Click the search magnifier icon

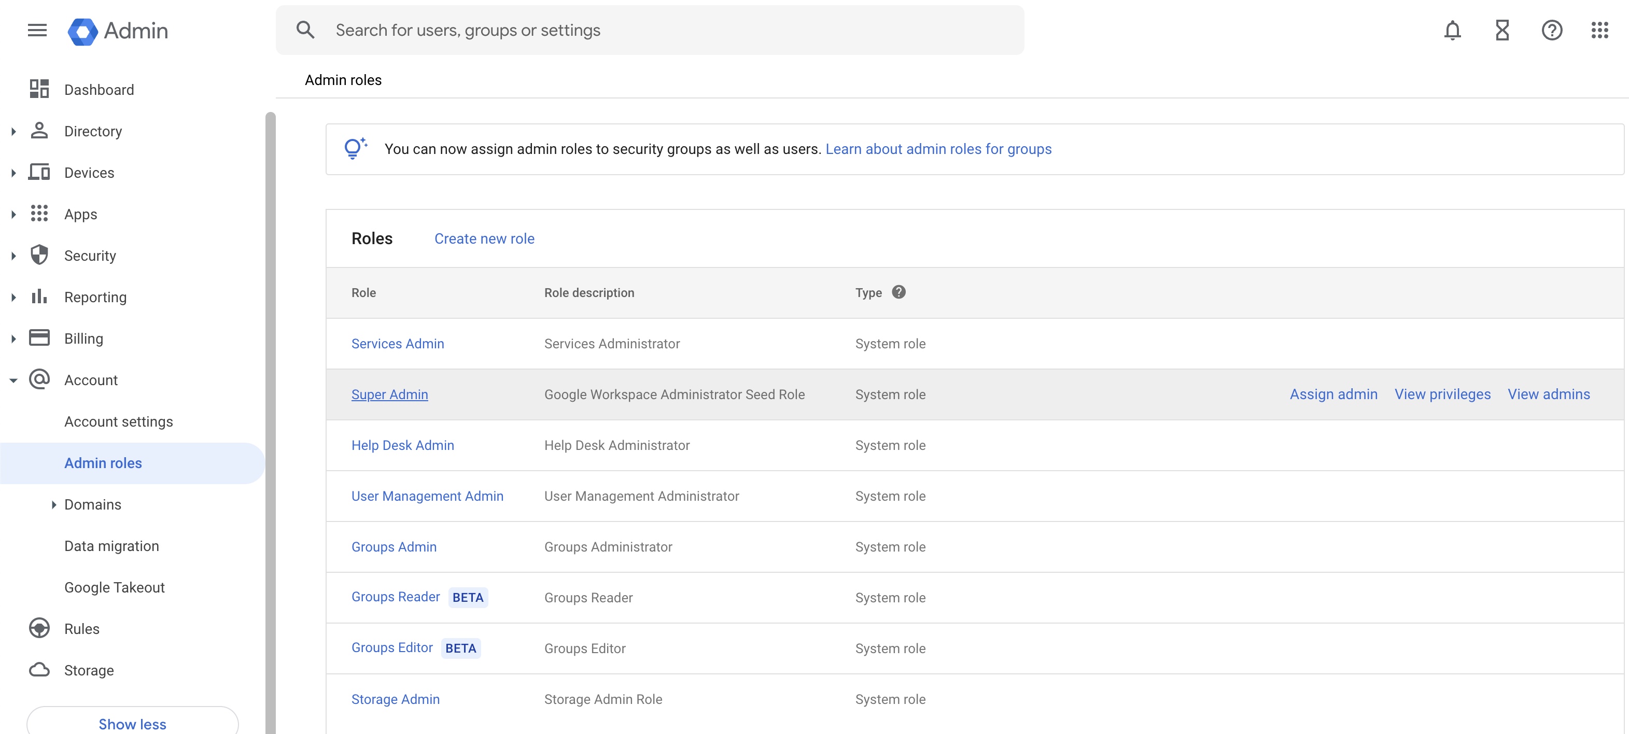tap(305, 30)
